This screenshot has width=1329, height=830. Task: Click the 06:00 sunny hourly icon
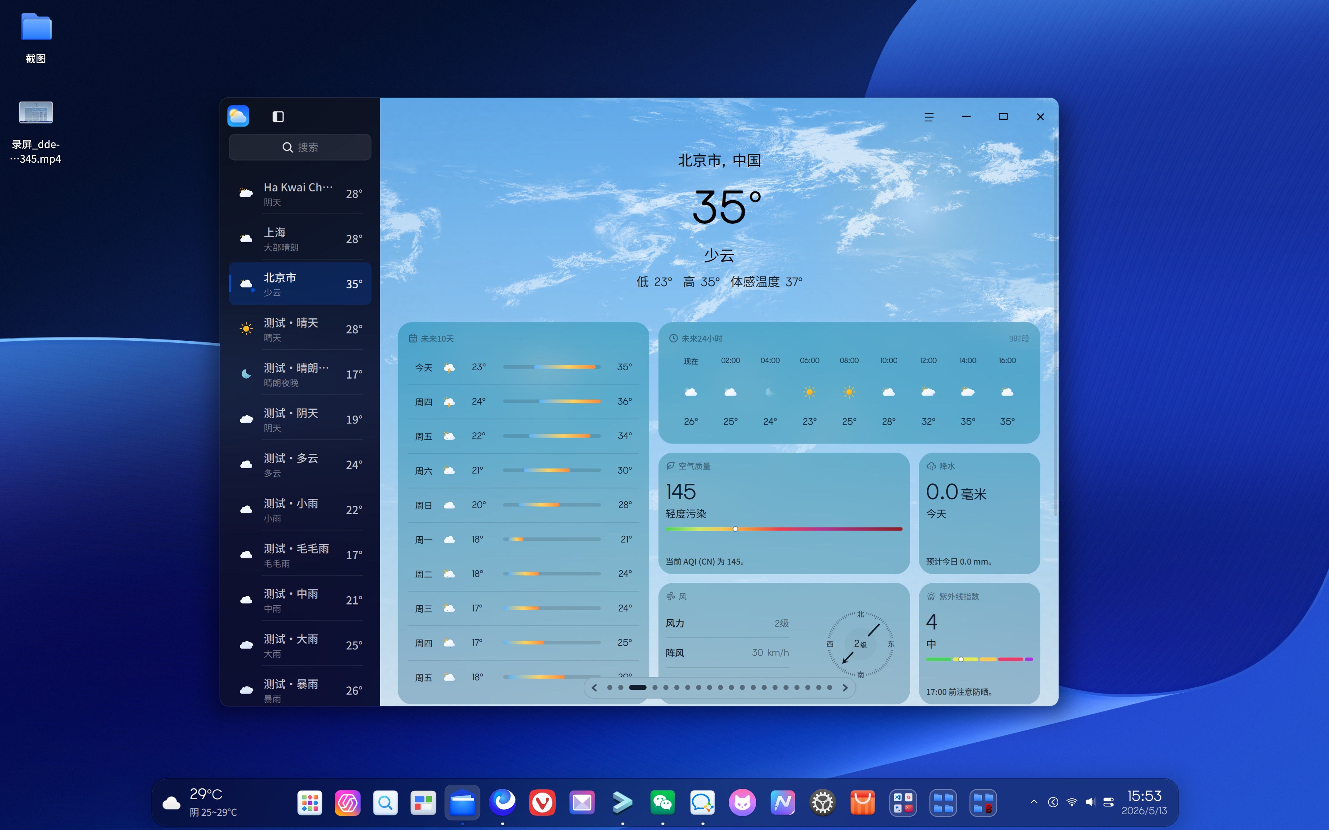tap(809, 392)
